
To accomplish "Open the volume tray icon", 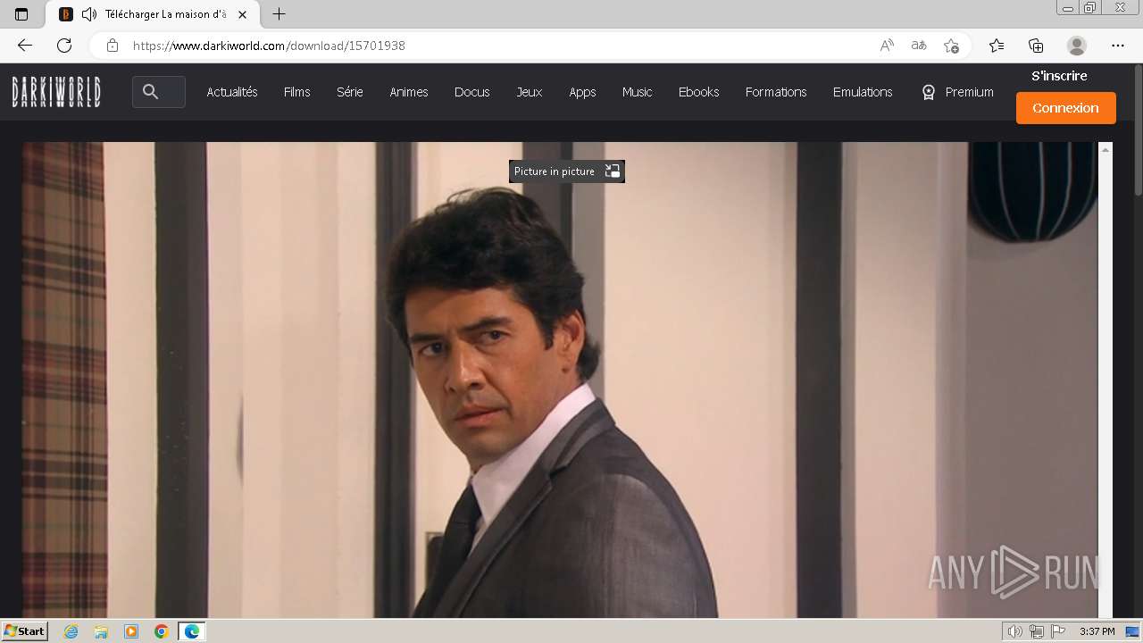I will (1015, 631).
